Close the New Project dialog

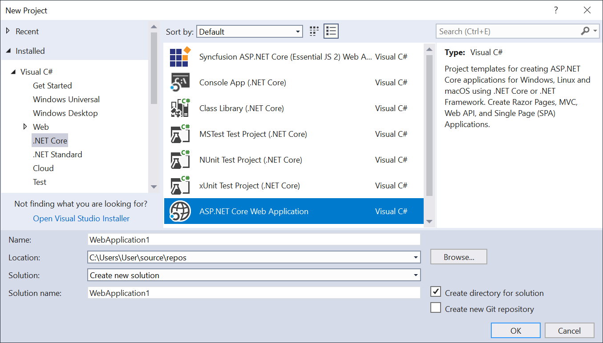click(x=587, y=10)
